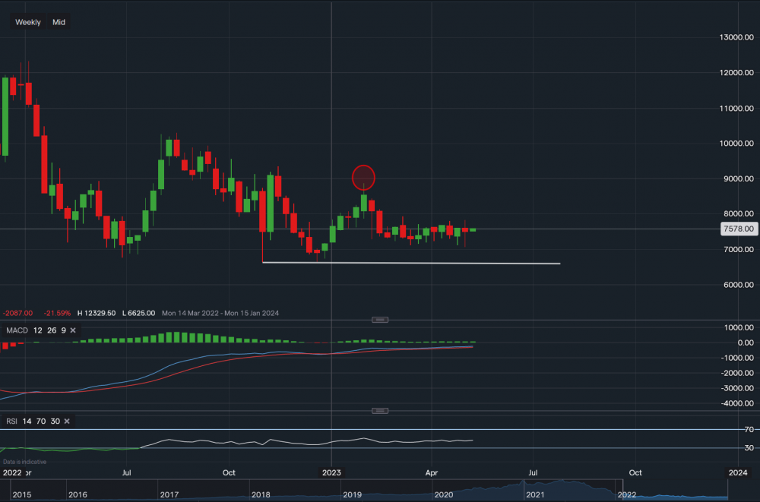Grab the resize handle above the RSI pane
The image size is (760, 502).
tap(381, 411)
